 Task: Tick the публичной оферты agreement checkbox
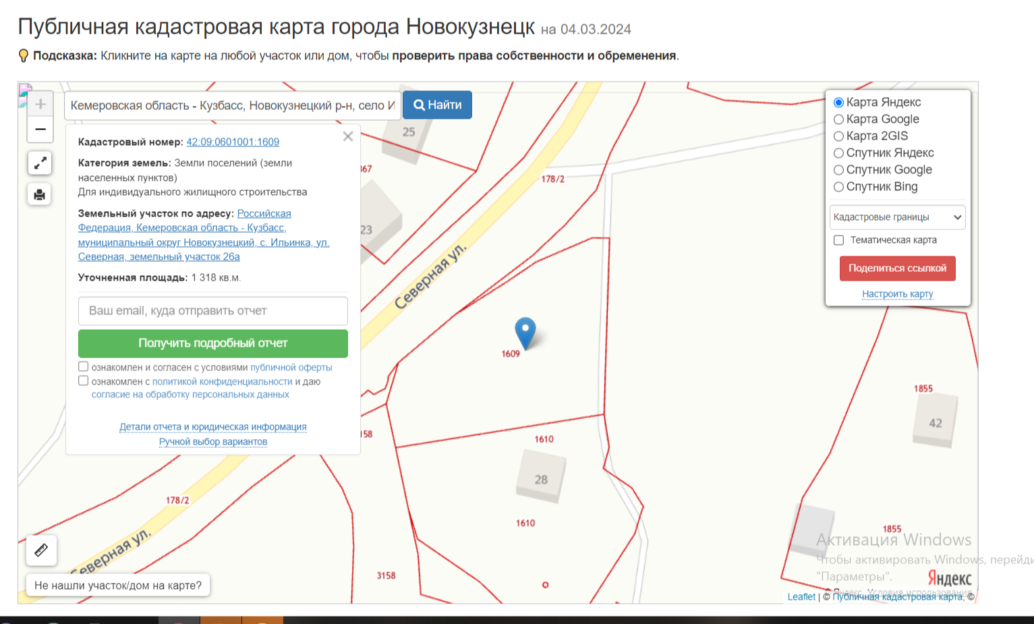tap(84, 367)
